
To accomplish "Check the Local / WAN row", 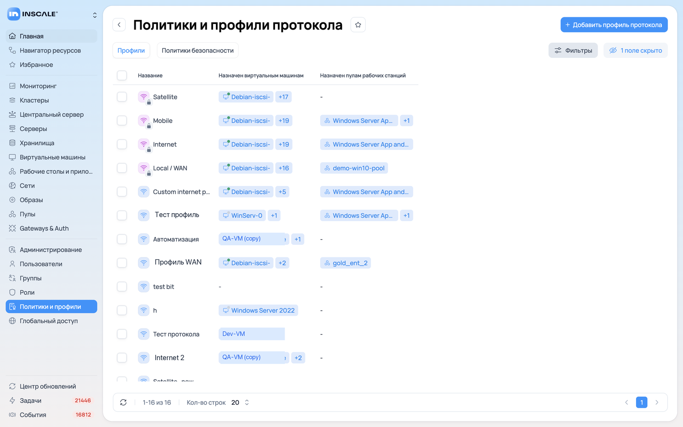I will pos(122,168).
